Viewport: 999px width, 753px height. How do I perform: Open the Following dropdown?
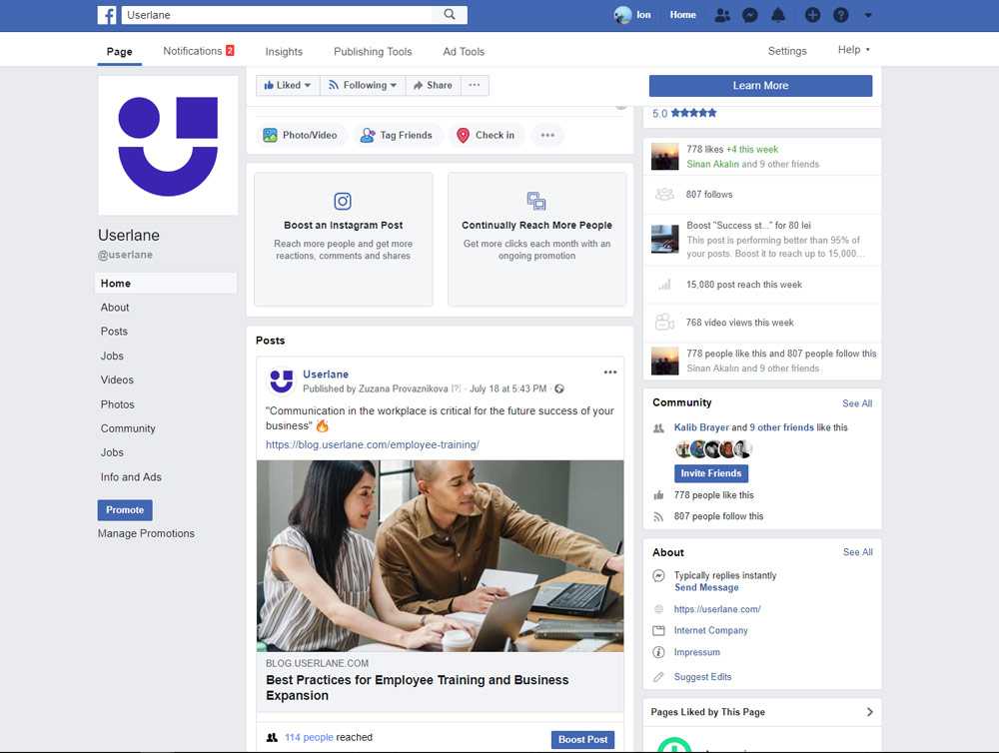tap(362, 85)
